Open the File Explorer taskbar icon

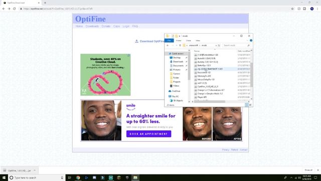coord(135,177)
